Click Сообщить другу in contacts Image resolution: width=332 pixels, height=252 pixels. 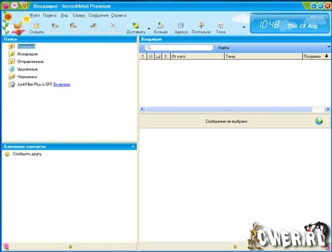pyautogui.click(x=27, y=154)
